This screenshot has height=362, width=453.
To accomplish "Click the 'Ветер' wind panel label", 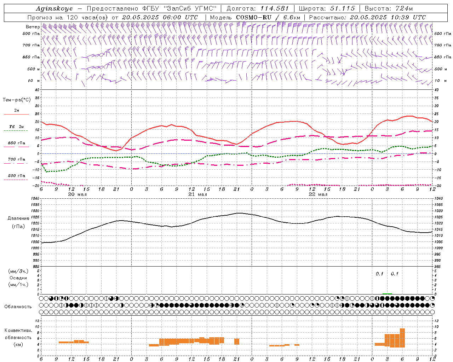I will pos(33,27).
